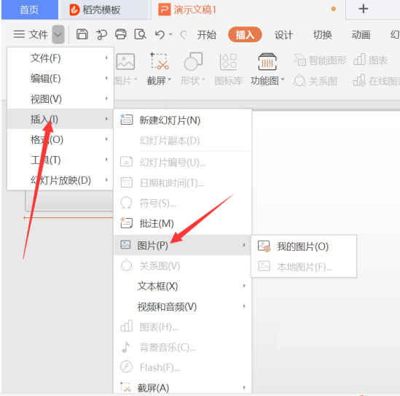Click 背景音乐(C)... menu item
This screenshot has height=396, width=400.
pyautogui.click(x=183, y=347)
